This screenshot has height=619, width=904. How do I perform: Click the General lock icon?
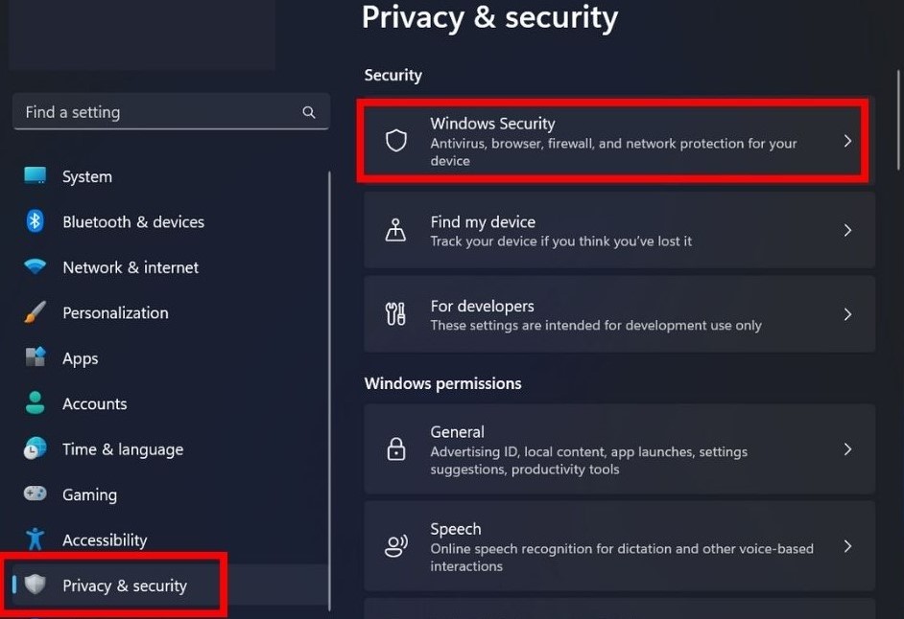pyautogui.click(x=395, y=448)
